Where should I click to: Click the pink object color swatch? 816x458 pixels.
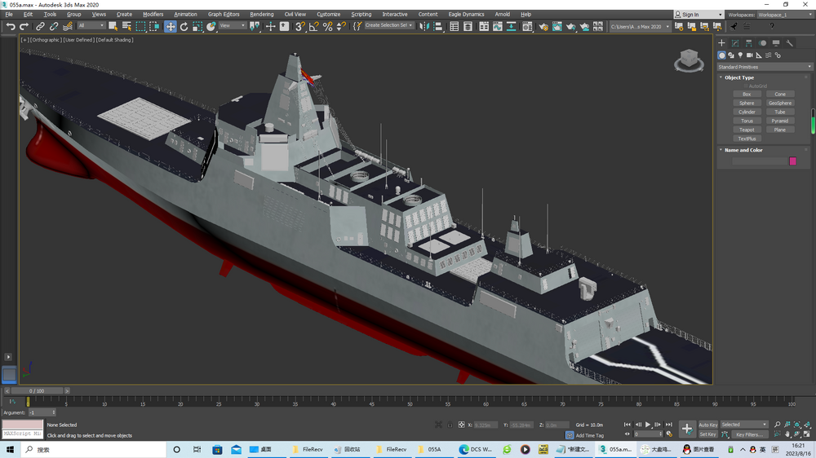[x=792, y=161]
